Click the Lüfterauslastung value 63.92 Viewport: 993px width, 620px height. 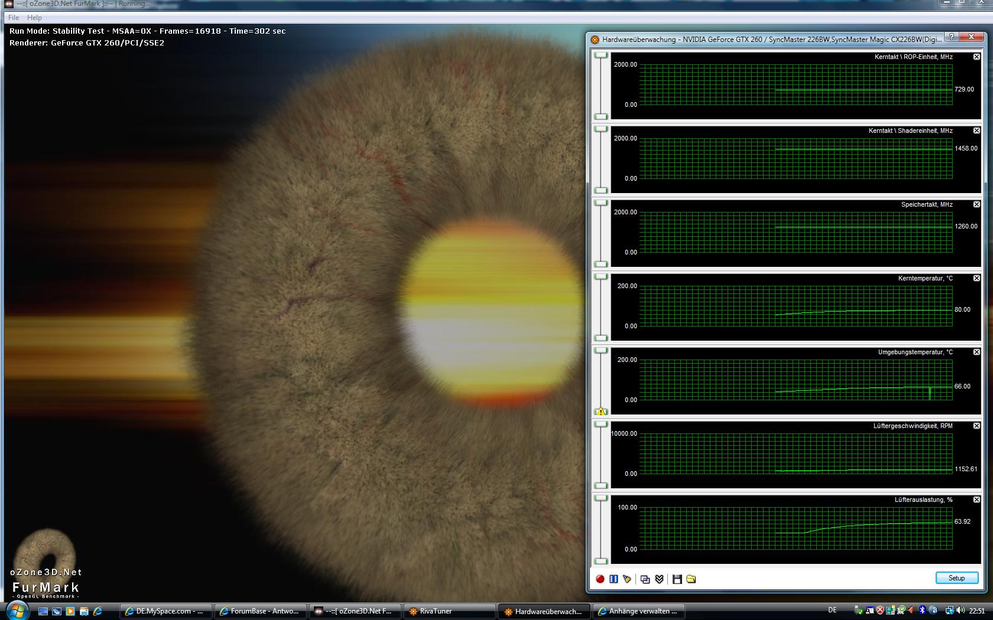point(962,521)
